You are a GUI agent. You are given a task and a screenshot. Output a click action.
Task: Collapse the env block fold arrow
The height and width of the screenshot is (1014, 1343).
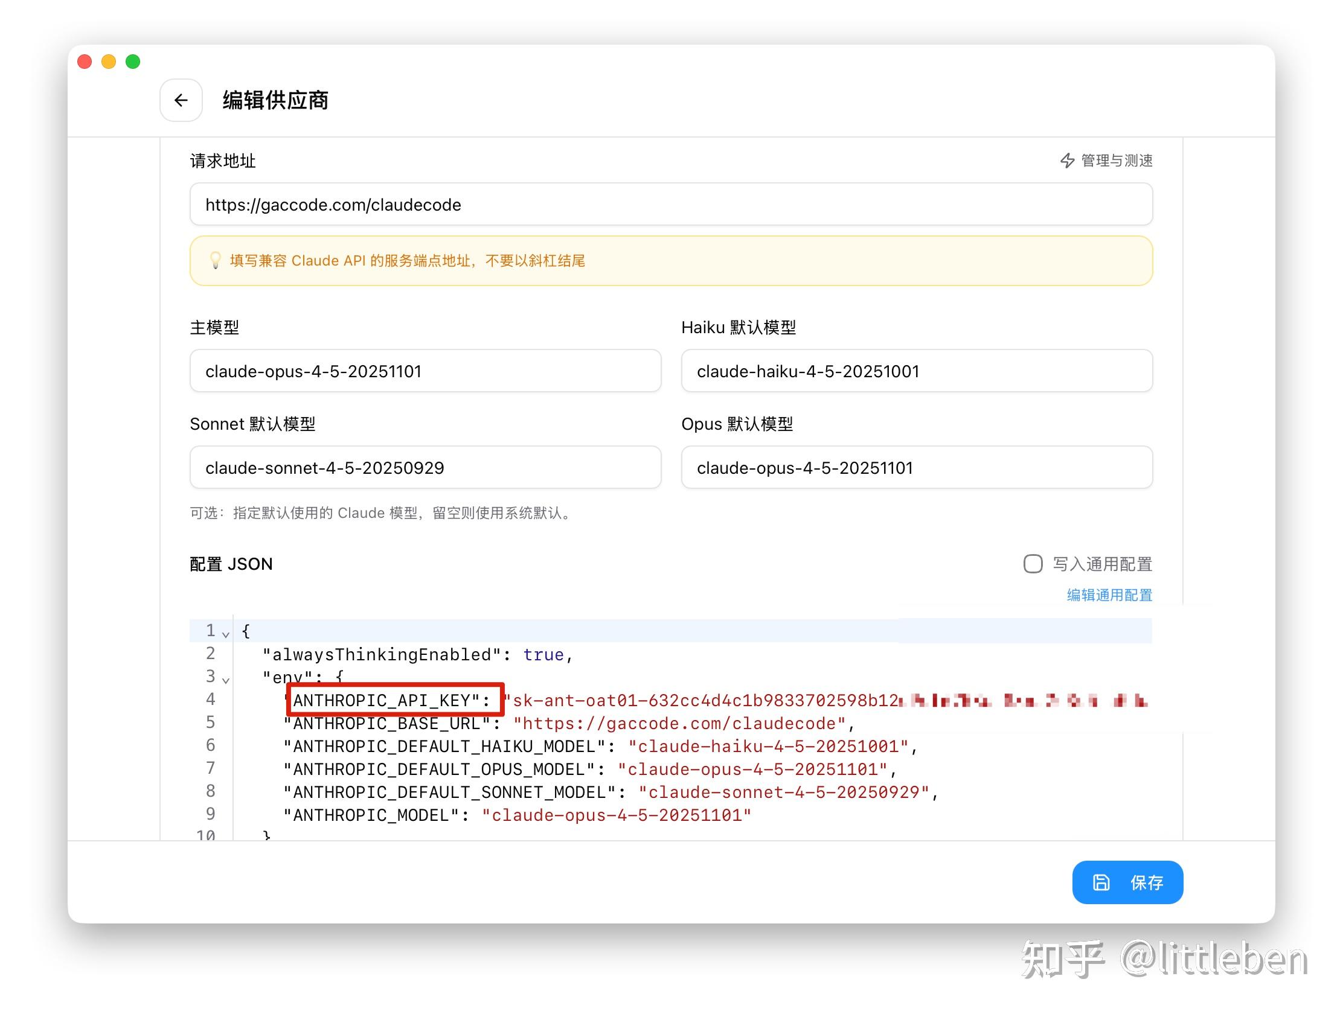[x=226, y=680]
